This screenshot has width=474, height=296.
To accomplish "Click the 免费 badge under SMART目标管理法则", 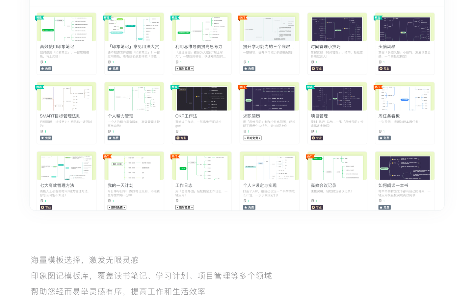I will (46, 138).
